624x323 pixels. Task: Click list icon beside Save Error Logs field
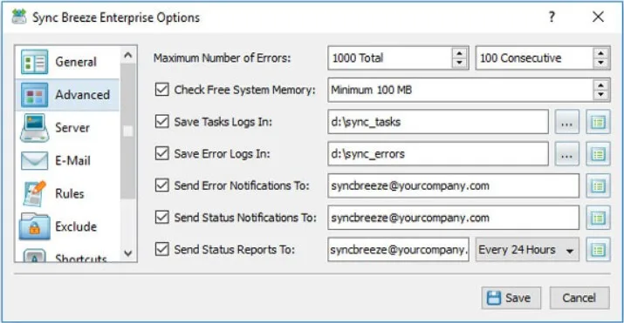click(x=598, y=154)
